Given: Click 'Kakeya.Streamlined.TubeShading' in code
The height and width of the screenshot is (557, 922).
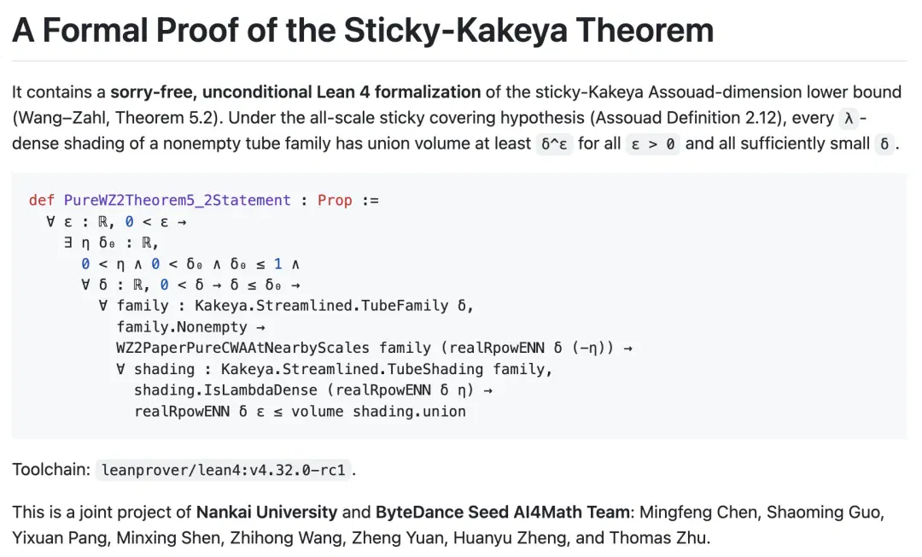Looking at the screenshot, I should [x=352, y=369].
